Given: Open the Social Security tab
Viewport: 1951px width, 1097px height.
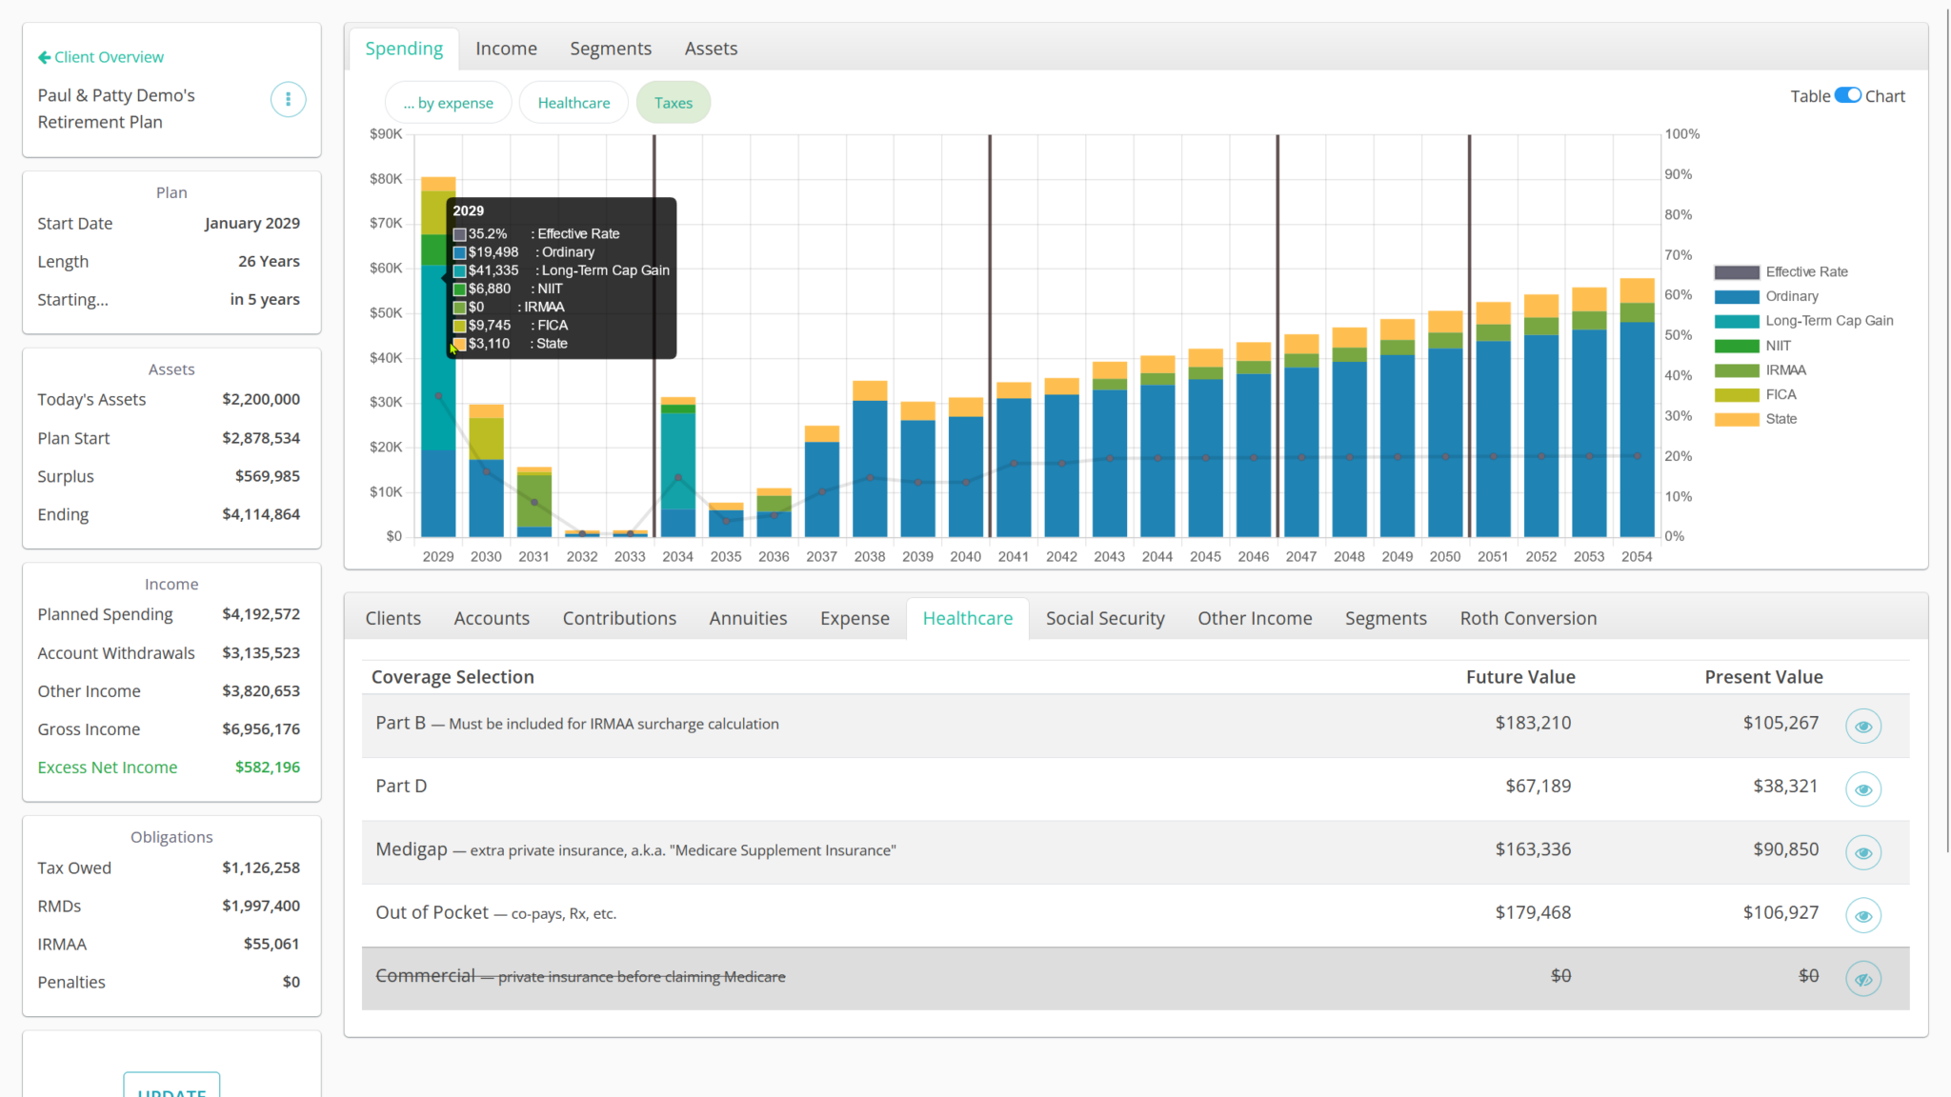Looking at the screenshot, I should (1104, 618).
